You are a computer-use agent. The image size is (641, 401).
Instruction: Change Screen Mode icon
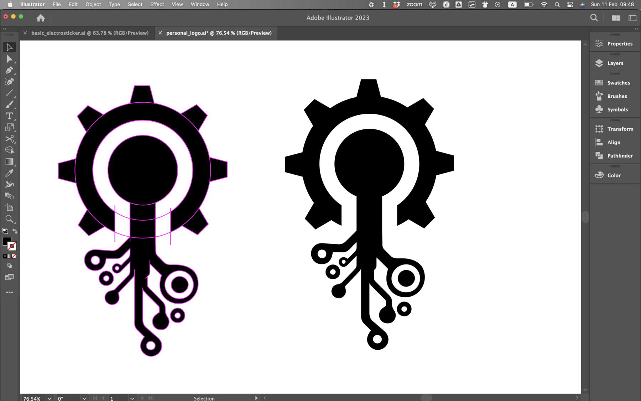(9, 277)
